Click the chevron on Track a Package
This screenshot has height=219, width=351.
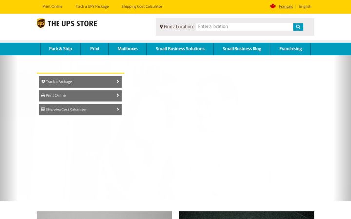click(x=118, y=82)
